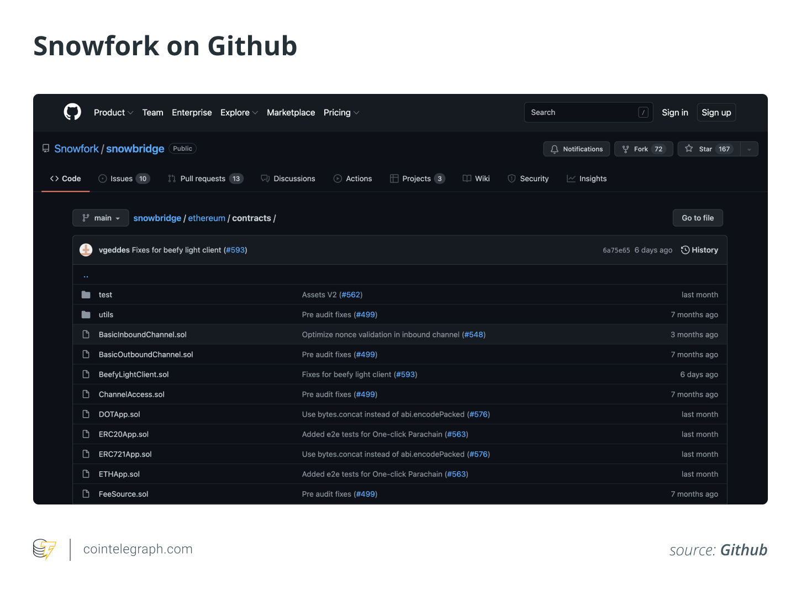Image resolution: width=801 pixels, height=594 pixels.
Task: Open the ChannelAccess.sol file name
Action: click(x=131, y=394)
